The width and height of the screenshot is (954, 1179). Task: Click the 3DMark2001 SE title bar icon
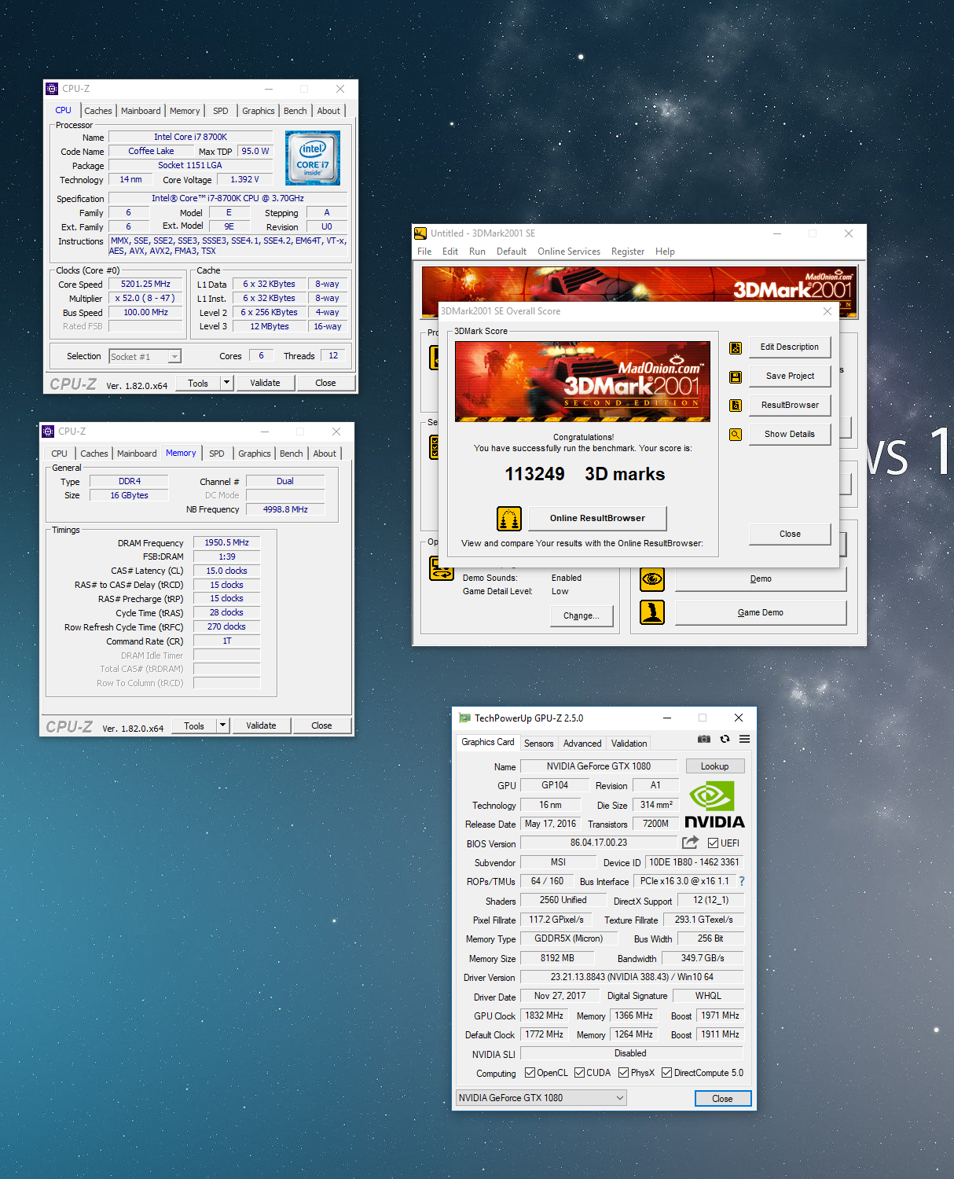coord(420,233)
